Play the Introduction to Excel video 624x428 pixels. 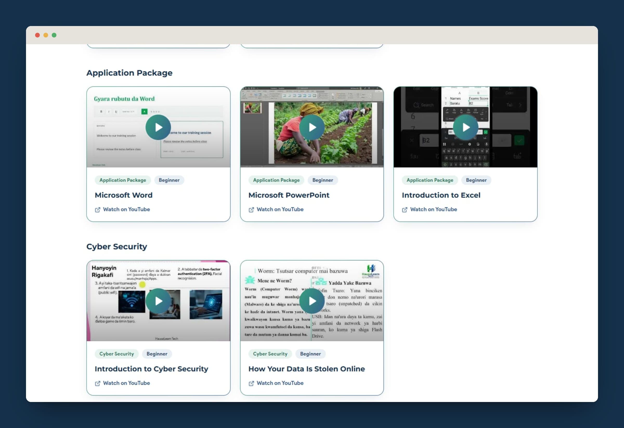(465, 127)
